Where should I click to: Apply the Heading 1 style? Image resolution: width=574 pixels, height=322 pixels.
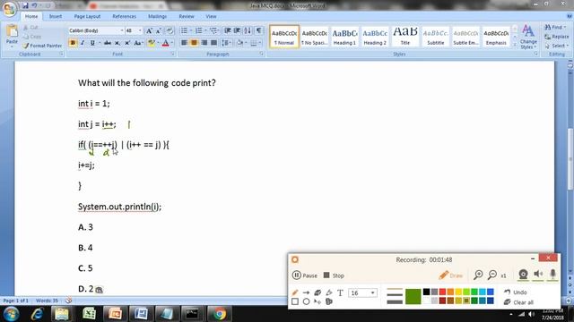click(x=344, y=37)
